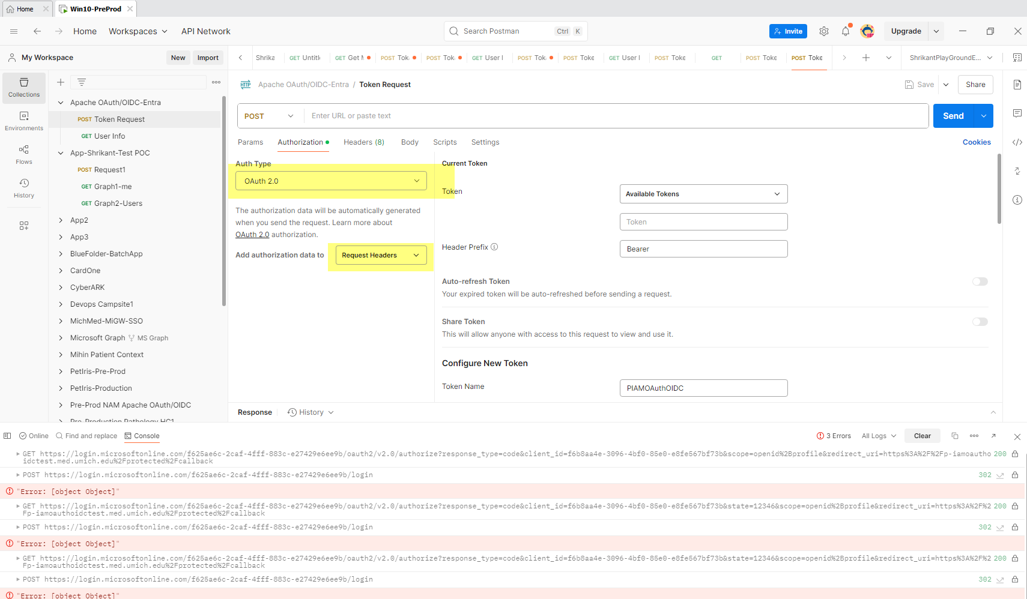Switch to the Settings tab
The width and height of the screenshot is (1027, 599).
pos(485,142)
